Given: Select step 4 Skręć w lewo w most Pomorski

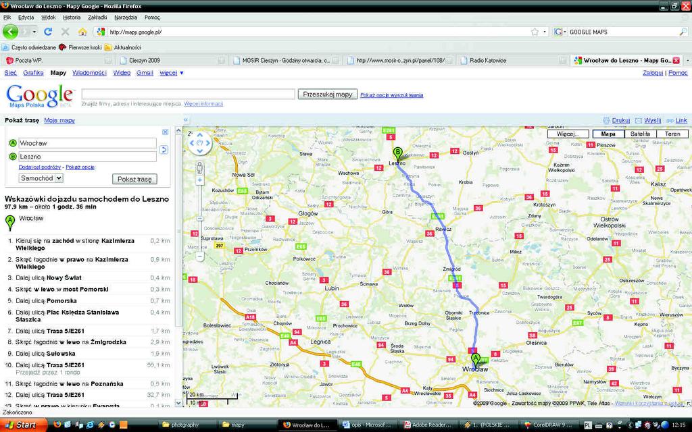Looking at the screenshot, I should coord(87,289).
